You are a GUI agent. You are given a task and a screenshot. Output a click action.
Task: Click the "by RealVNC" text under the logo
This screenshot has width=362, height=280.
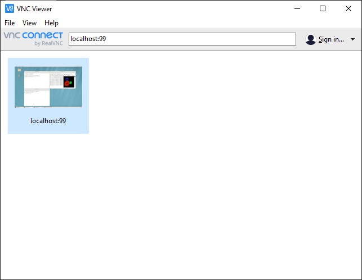[48, 43]
